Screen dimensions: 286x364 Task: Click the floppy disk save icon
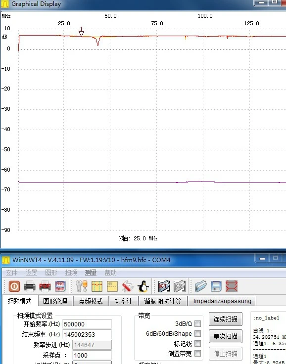[216, 286]
